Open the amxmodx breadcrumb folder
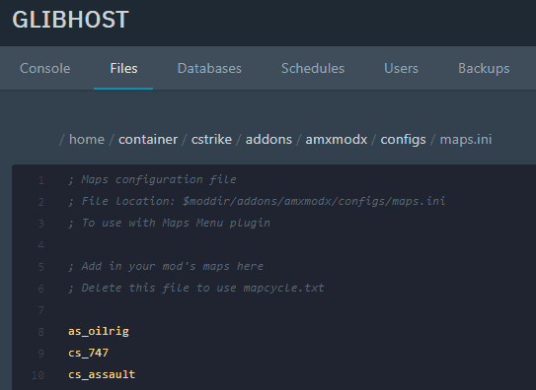536x390 pixels. (337, 140)
